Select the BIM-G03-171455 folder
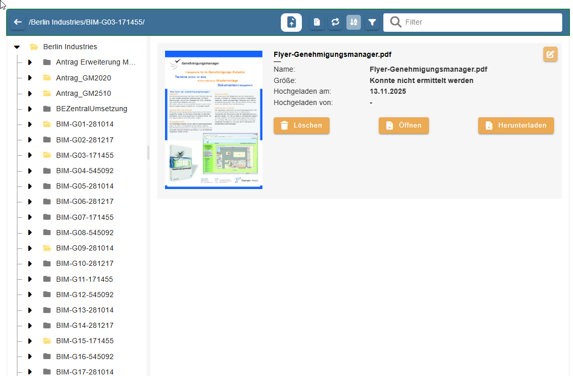The image size is (573, 376). [x=85, y=155]
